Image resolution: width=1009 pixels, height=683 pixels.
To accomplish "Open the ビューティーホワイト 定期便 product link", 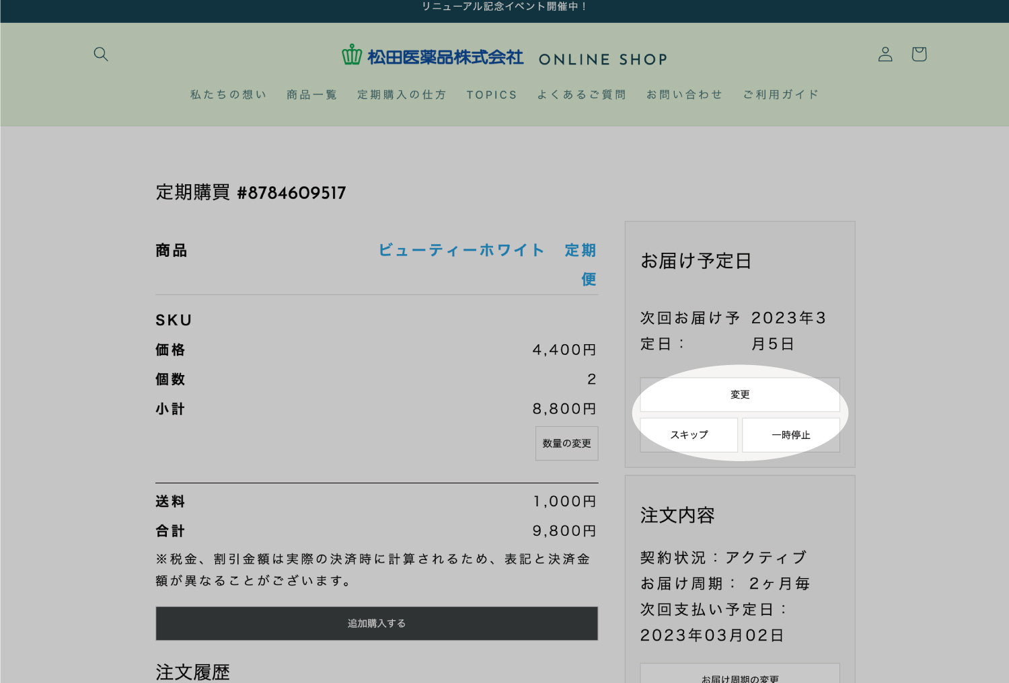I will coord(488,264).
